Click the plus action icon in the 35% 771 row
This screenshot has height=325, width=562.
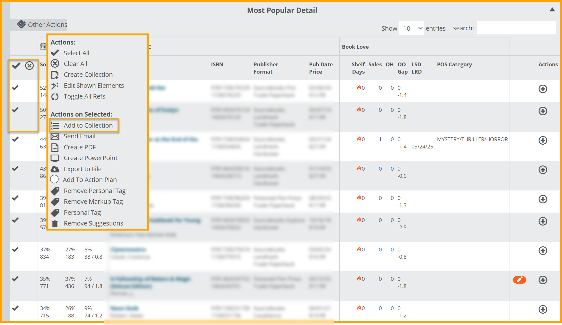[x=543, y=280]
